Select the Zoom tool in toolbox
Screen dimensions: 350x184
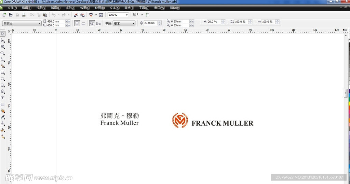click(x=2, y=53)
